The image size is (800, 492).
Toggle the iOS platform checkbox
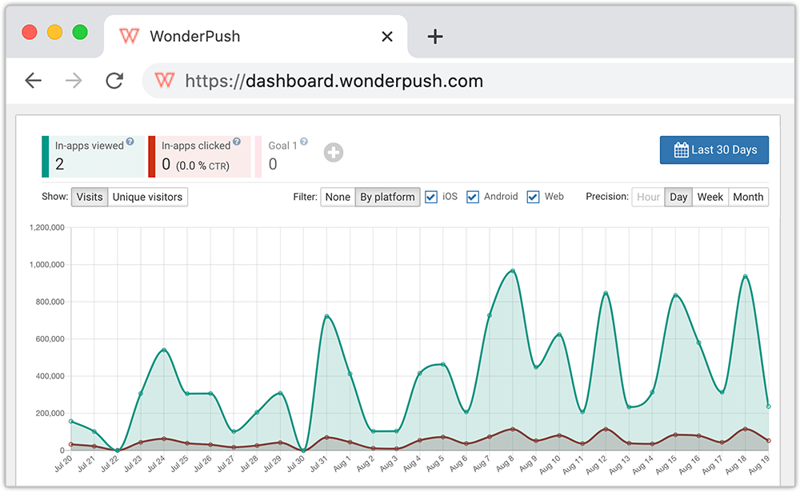(431, 197)
